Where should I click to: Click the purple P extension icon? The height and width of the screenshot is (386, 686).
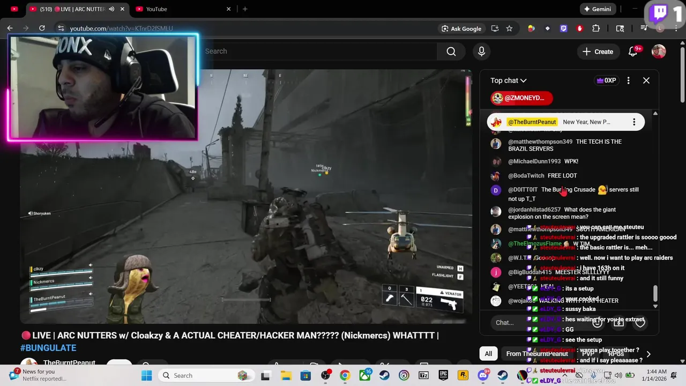(563, 28)
